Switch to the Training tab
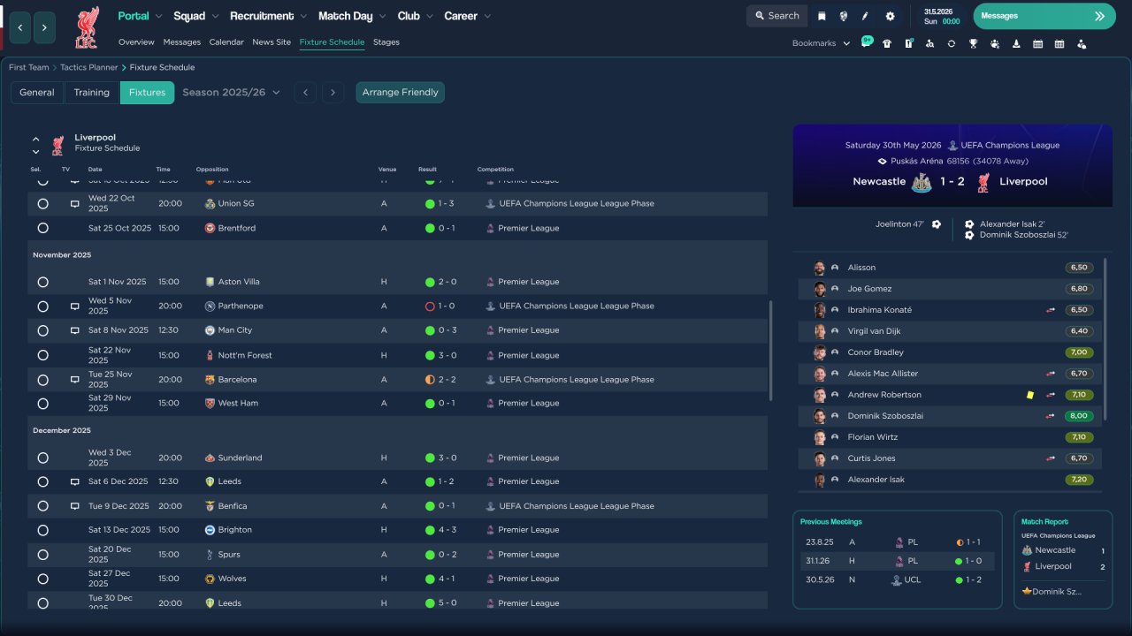1132x636 pixels. click(92, 93)
